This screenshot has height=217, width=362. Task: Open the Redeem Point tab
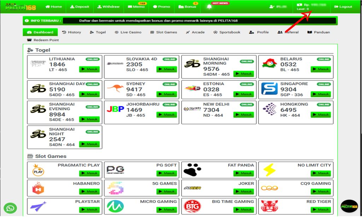click(x=43, y=40)
